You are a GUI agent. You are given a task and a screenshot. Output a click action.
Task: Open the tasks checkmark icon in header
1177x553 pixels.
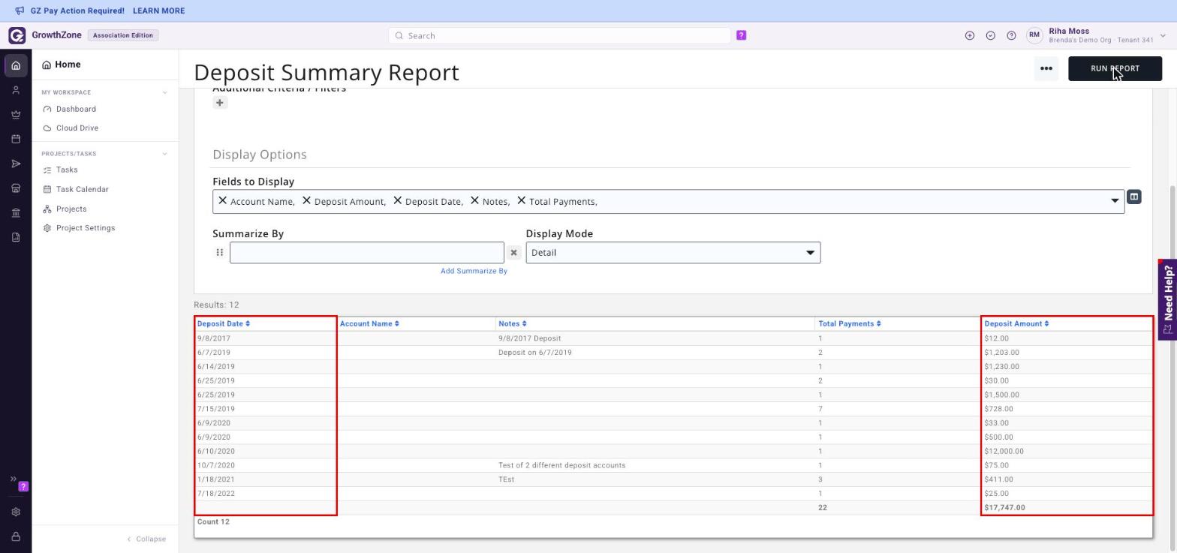(x=991, y=35)
